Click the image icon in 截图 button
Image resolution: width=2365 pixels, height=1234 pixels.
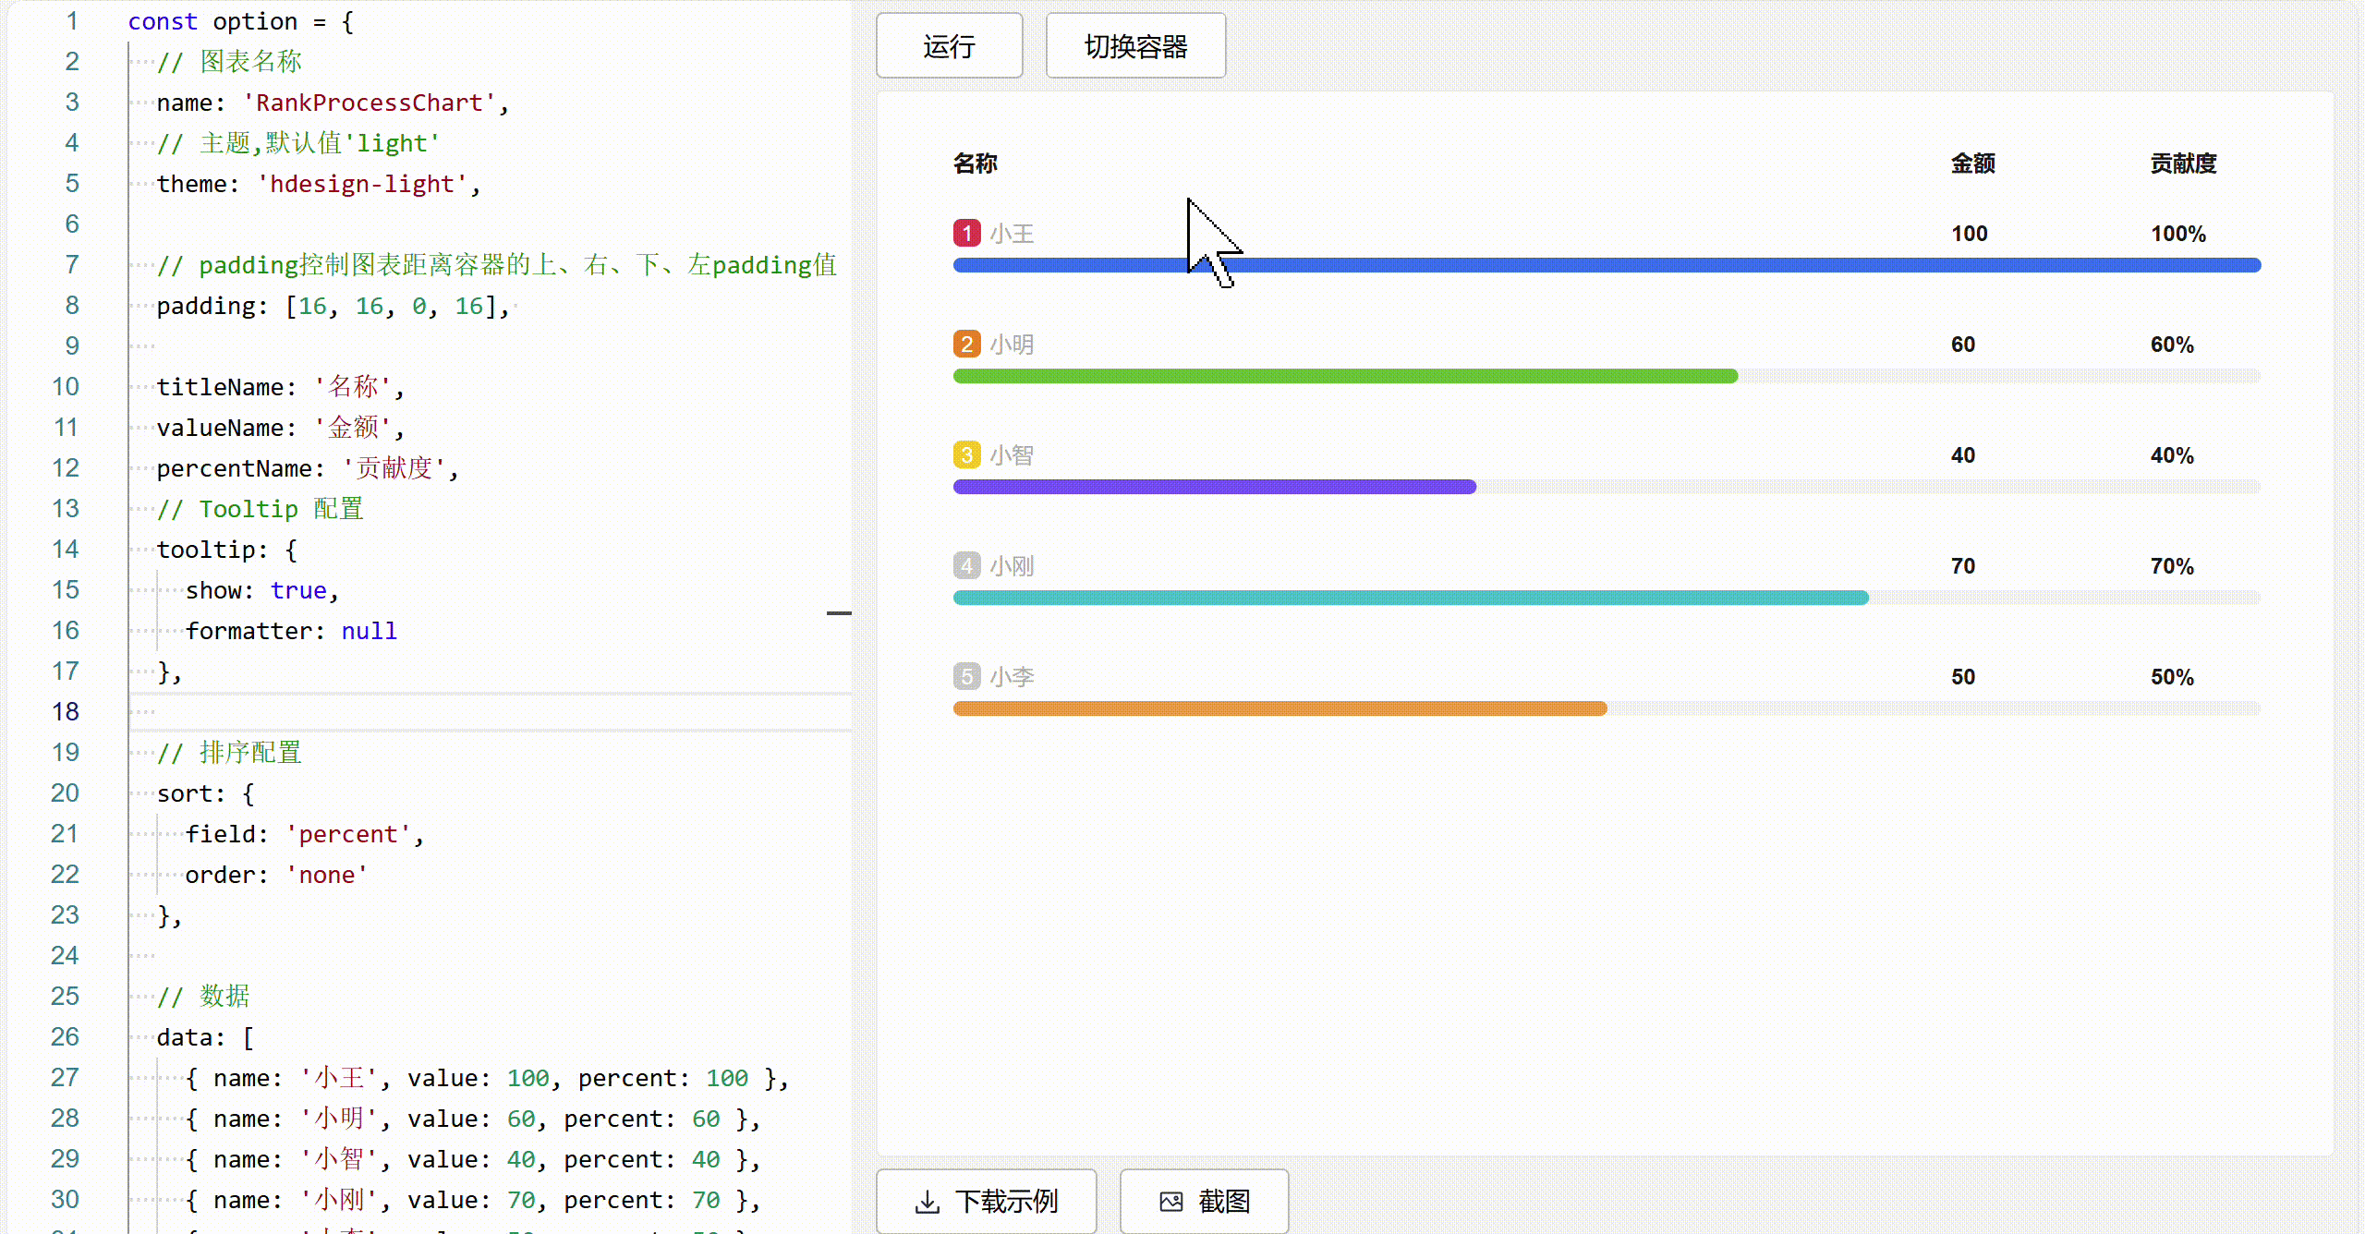pos(1170,1202)
